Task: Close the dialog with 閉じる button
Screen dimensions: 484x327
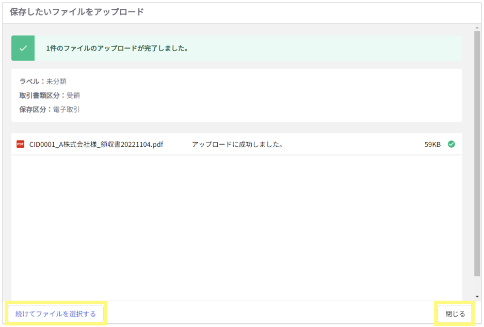Action: 455,314
